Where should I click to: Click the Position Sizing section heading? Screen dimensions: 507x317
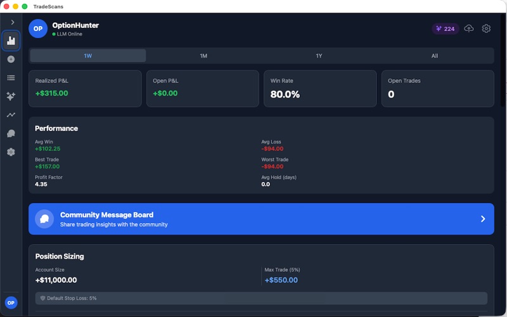(60, 256)
